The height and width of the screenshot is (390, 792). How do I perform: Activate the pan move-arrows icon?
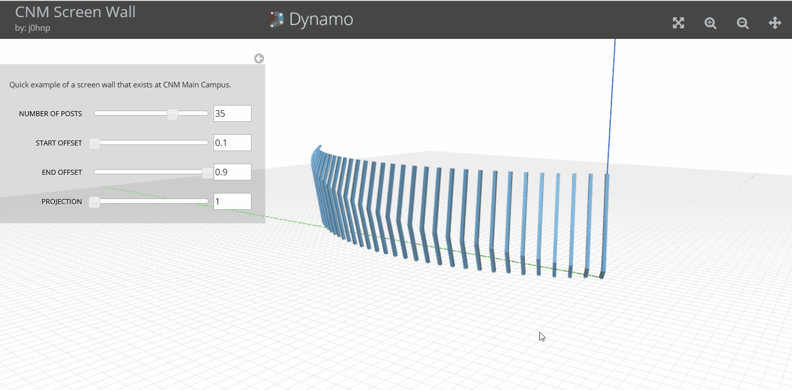pyautogui.click(x=775, y=23)
